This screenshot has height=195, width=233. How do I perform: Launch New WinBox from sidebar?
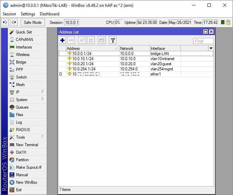click(27, 182)
